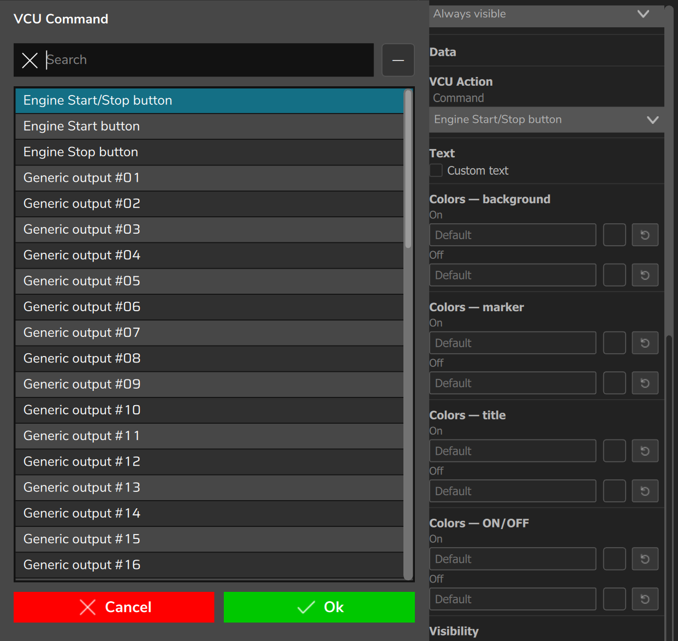Open the Always visible dropdown

pos(546,15)
